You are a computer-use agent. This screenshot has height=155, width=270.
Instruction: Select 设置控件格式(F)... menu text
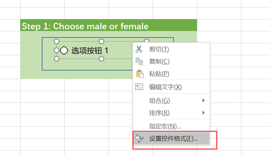point(173,139)
